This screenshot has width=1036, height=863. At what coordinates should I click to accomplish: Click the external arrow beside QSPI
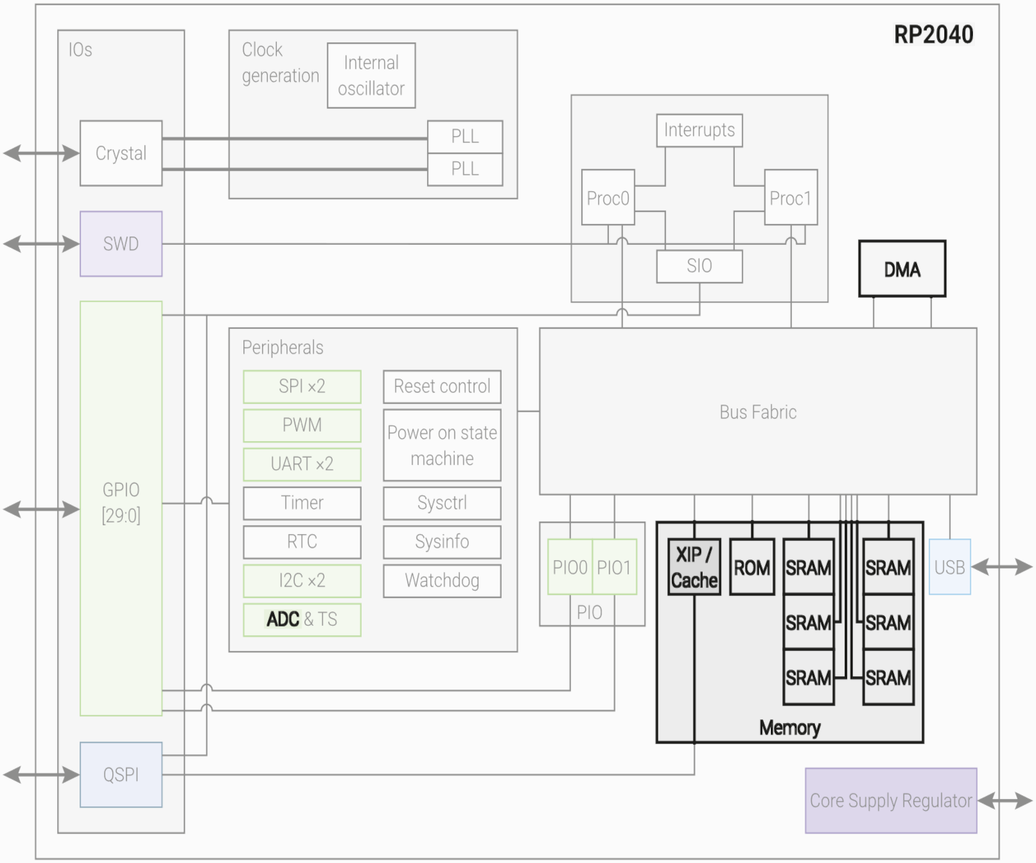41,774
